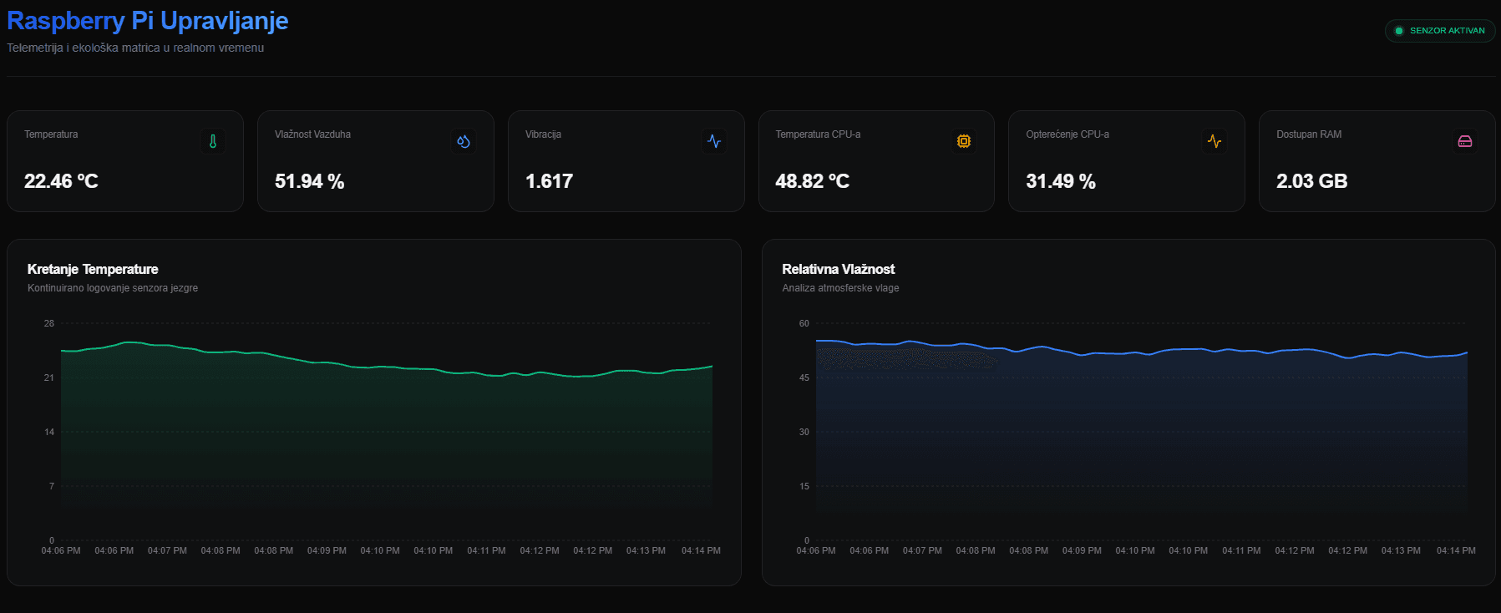Click 04:09 PM label on temperature chart axis
This screenshot has height=613, width=1501.
pyautogui.click(x=327, y=550)
